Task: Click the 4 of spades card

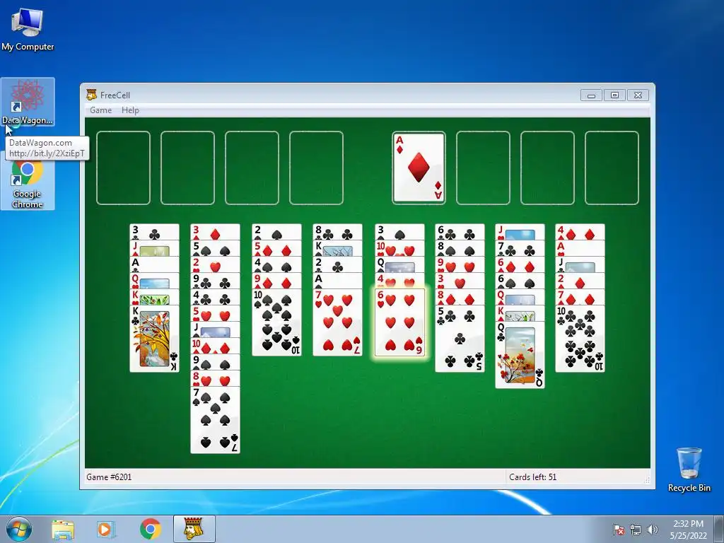Action: click(276, 264)
